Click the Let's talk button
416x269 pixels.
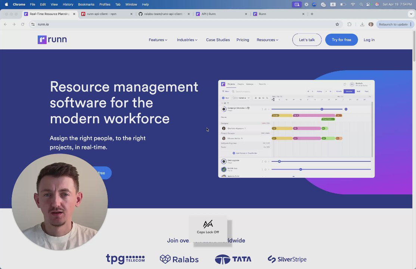point(307,40)
